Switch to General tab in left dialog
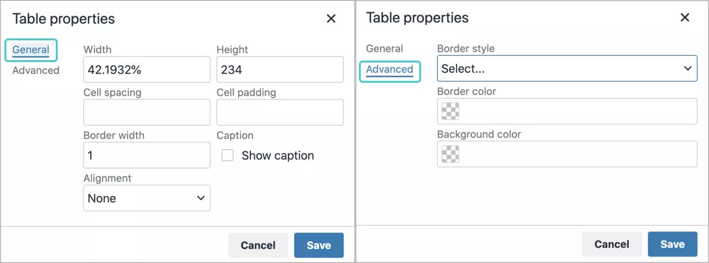 [x=31, y=50]
